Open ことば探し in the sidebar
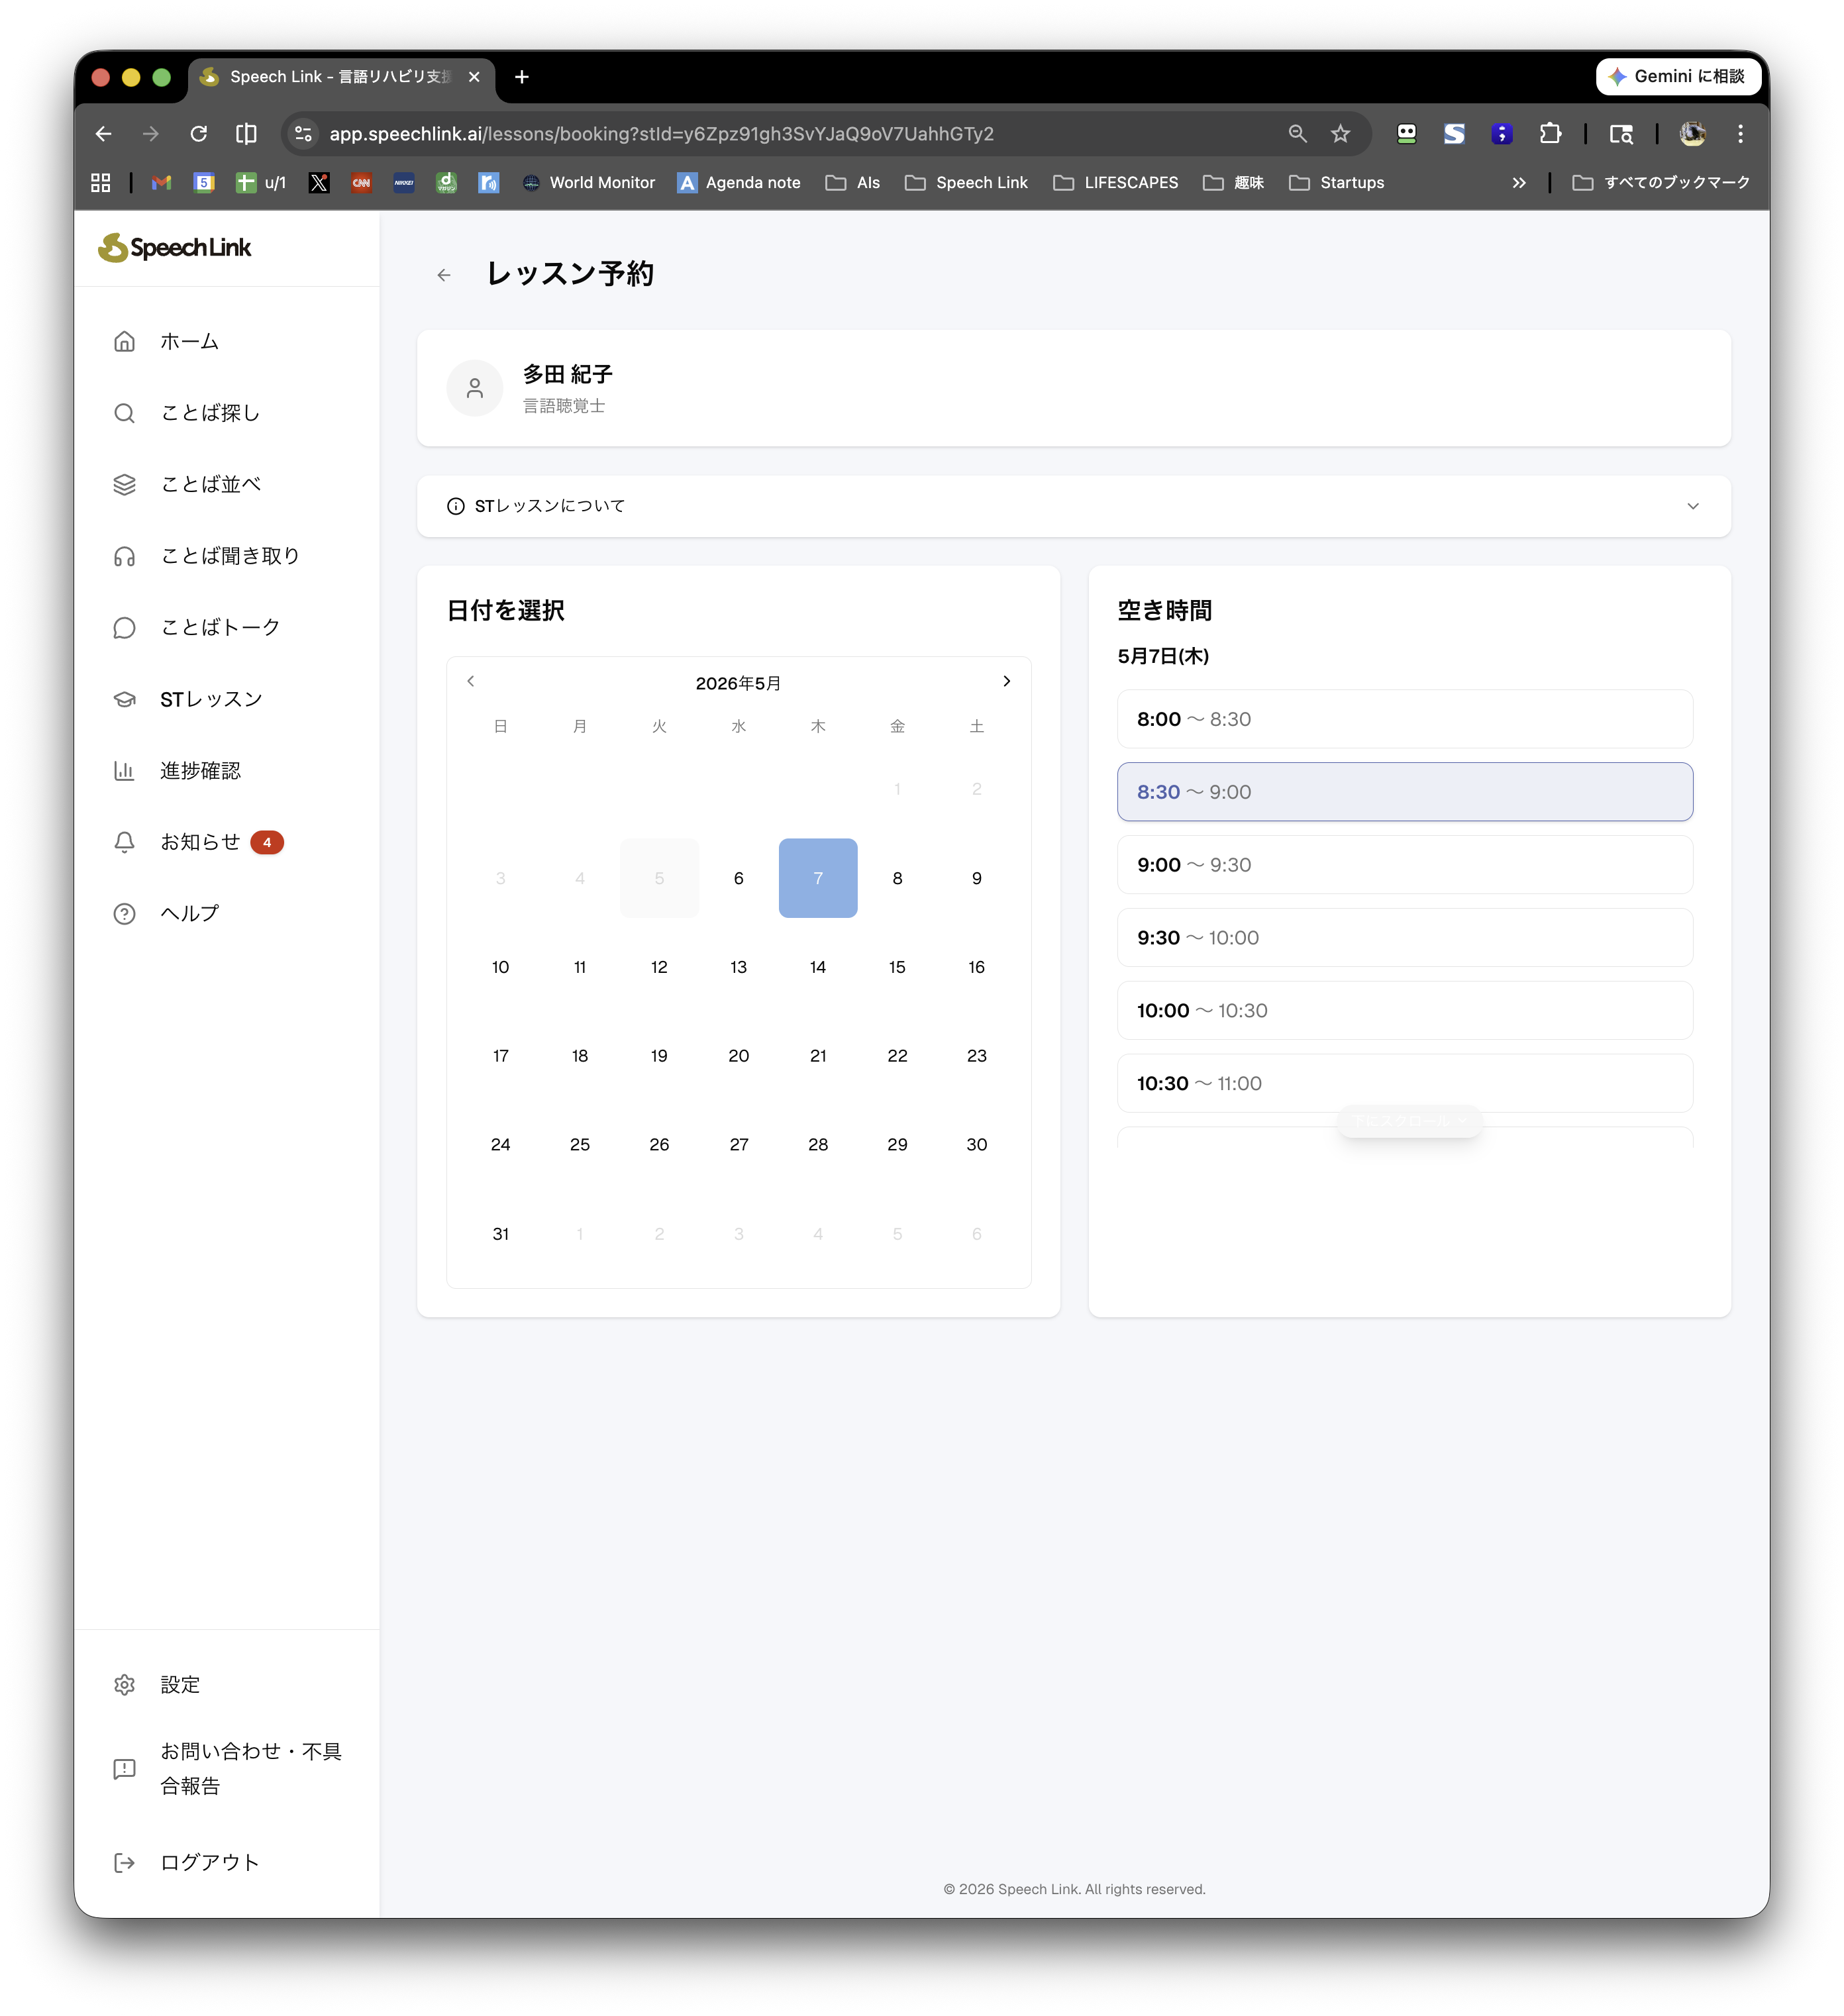 click(226, 413)
